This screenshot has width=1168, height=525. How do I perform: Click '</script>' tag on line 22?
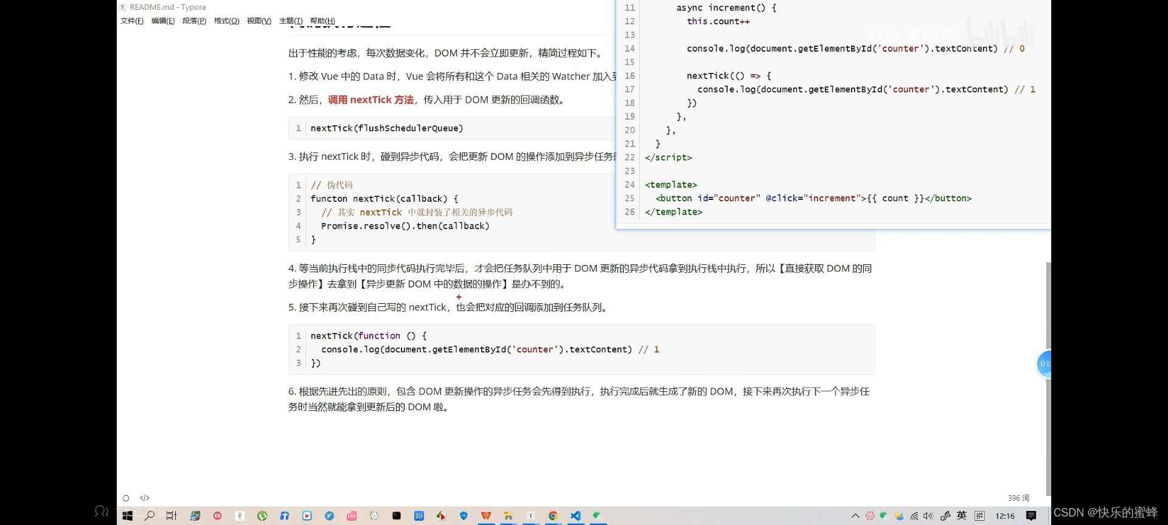pyautogui.click(x=669, y=157)
